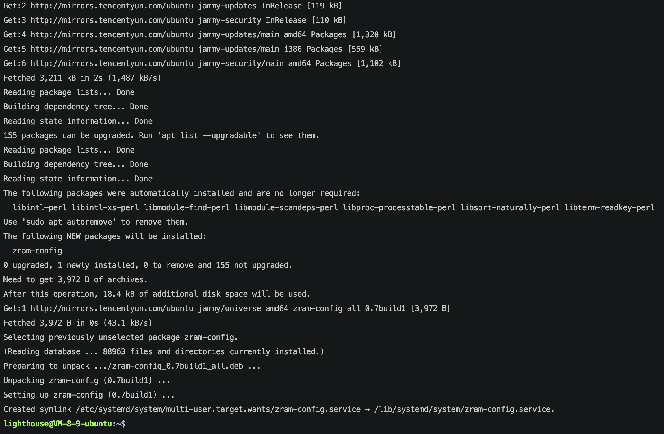Image resolution: width=664 pixels, height=434 pixels.
Task: Open the mirror URL on the Get:3 line
Action: pos(112,20)
